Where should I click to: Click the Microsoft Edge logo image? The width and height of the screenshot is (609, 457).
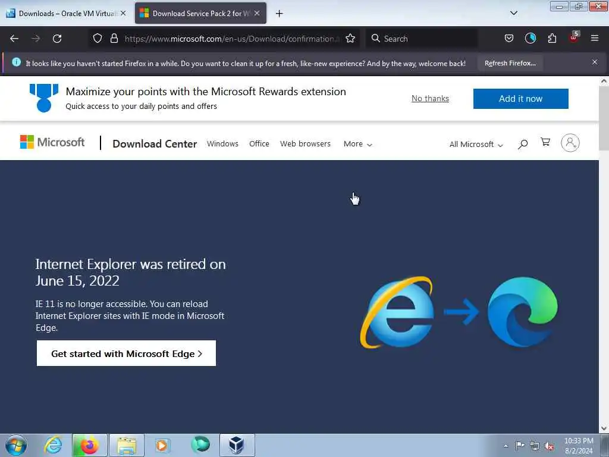[x=523, y=312]
